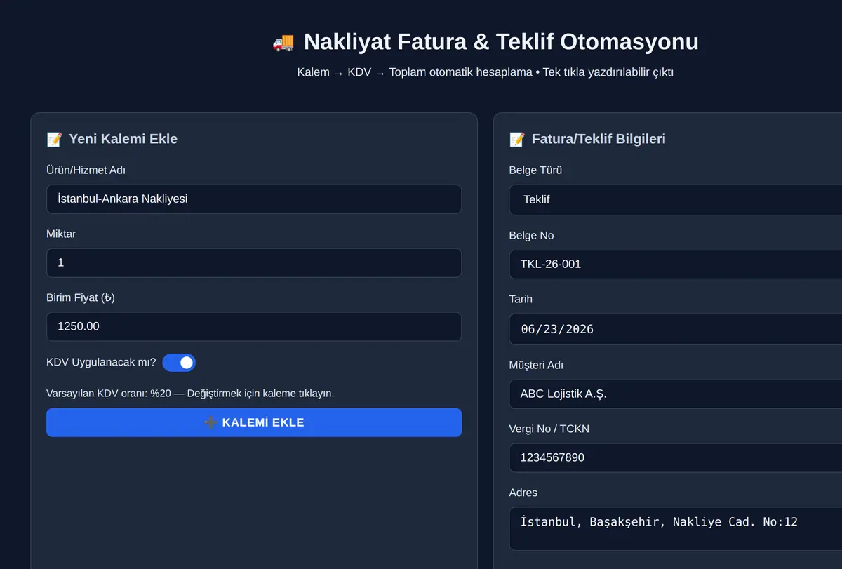The width and height of the screenshot is (842, 569).
Task: Edit the Adres text area
Action: (x=676, y=529)
